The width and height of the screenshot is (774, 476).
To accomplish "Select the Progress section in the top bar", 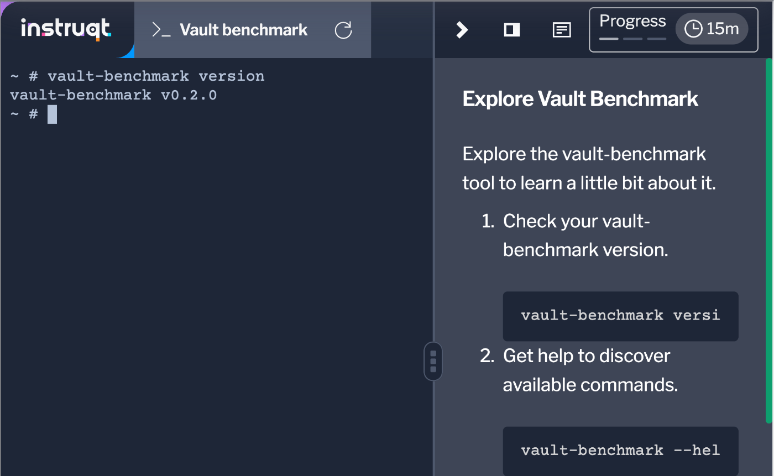I will [x=632, y=21].
